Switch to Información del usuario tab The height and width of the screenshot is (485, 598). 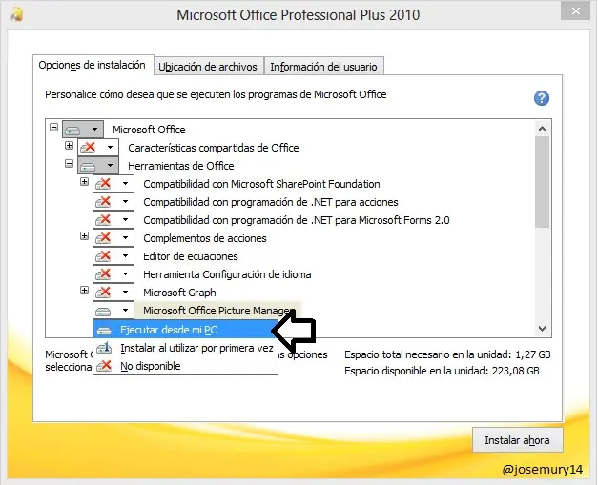(323, 67)
